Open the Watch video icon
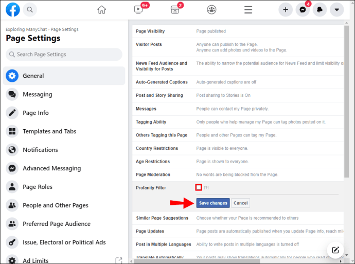355x264 pixels. pos(138,9)
